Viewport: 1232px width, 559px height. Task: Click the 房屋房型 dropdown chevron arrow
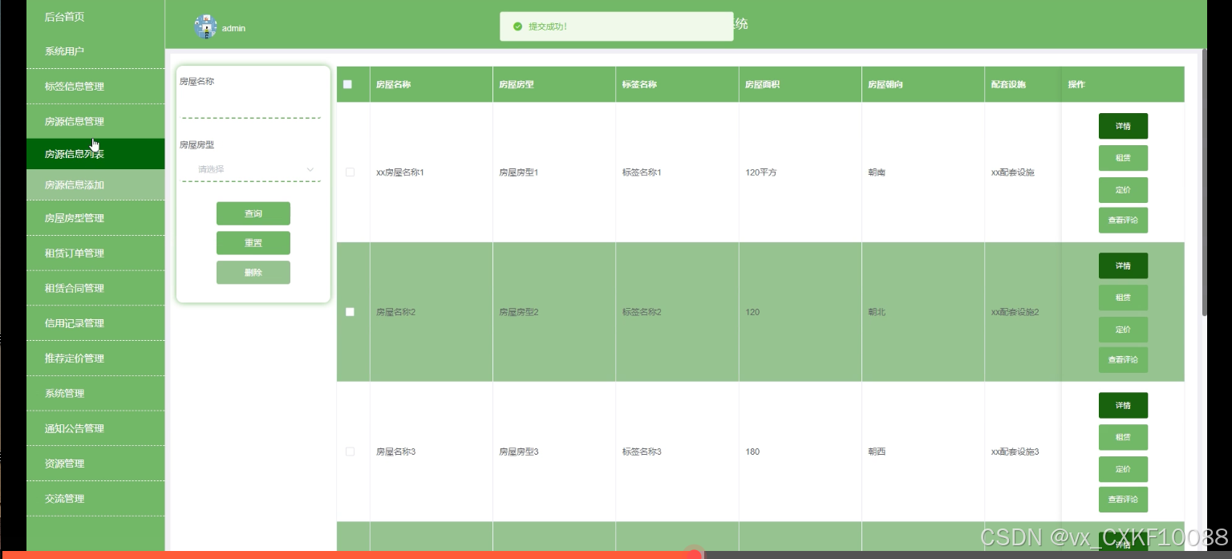pos(310,169)
